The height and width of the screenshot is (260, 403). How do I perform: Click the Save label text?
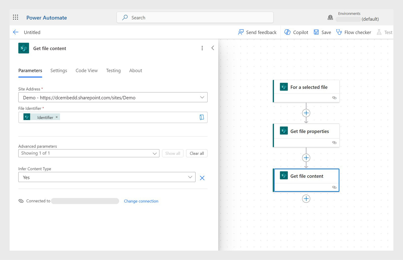click(x=326, y=32)
